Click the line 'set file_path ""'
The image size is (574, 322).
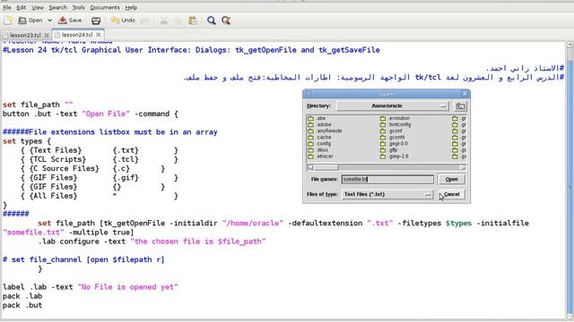[x=38, y=105]
